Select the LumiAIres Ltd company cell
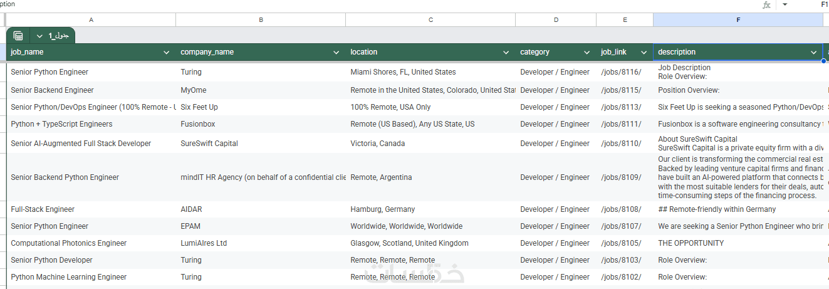The width and height of the screenshot is (829, 289). tap(261, 243)
